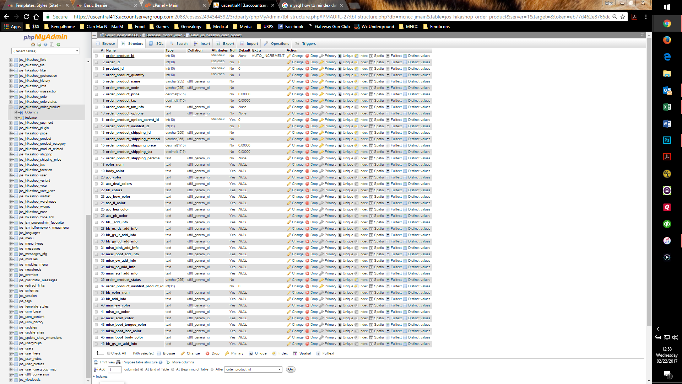The width and height of the screenshot is (682, 384).
Task: Collapse the jos_hikashop_order_product tree node
Action: (11, 107)
